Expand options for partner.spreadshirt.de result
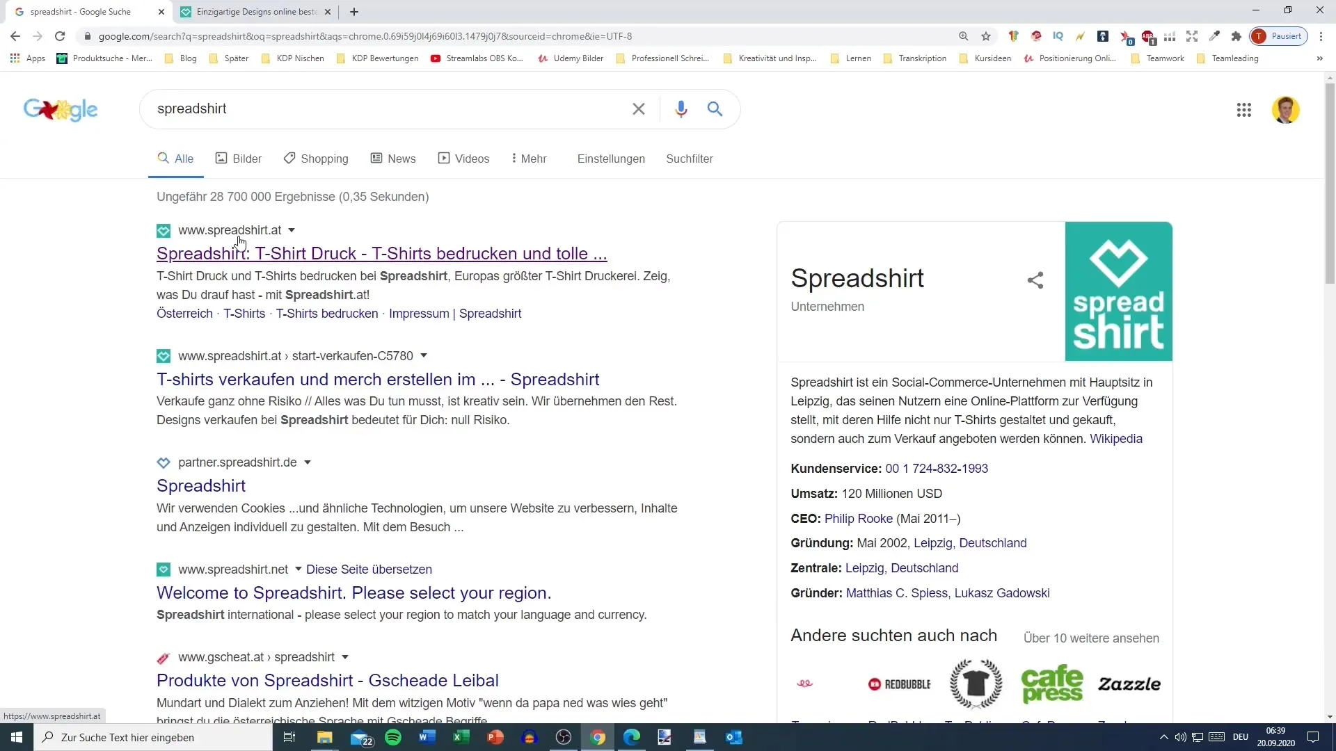 pos(308,462)
